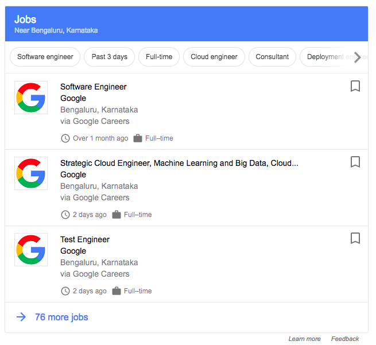Open the Software Engineer job title

click(93, 87)
